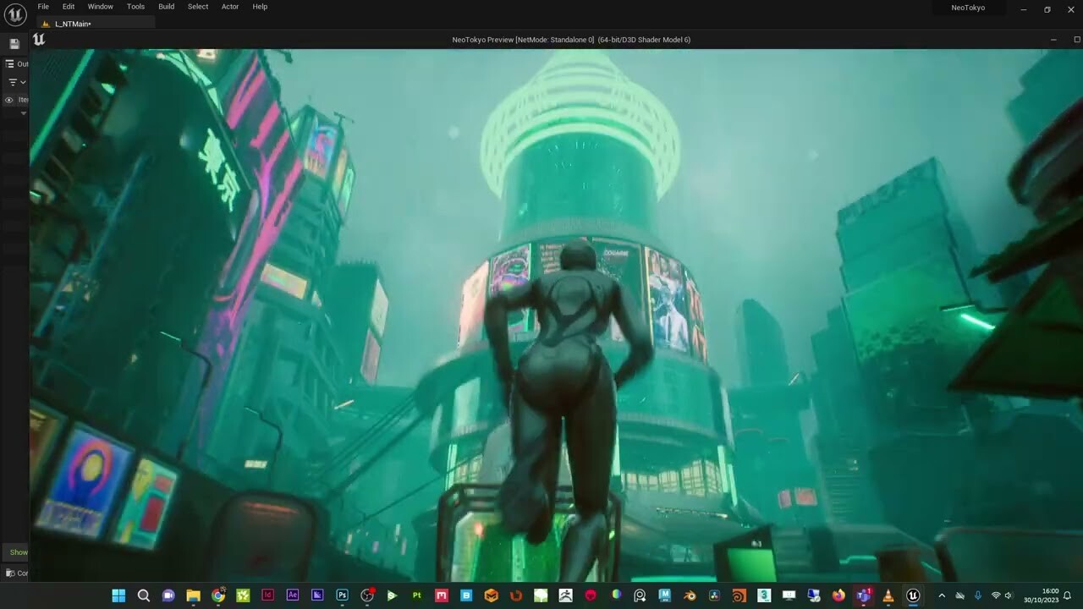Show hidden system tray icons
1083x609 pixels.
[x=942, y=595]
